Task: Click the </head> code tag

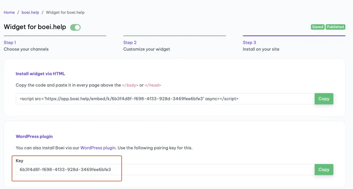Action: 153,85
